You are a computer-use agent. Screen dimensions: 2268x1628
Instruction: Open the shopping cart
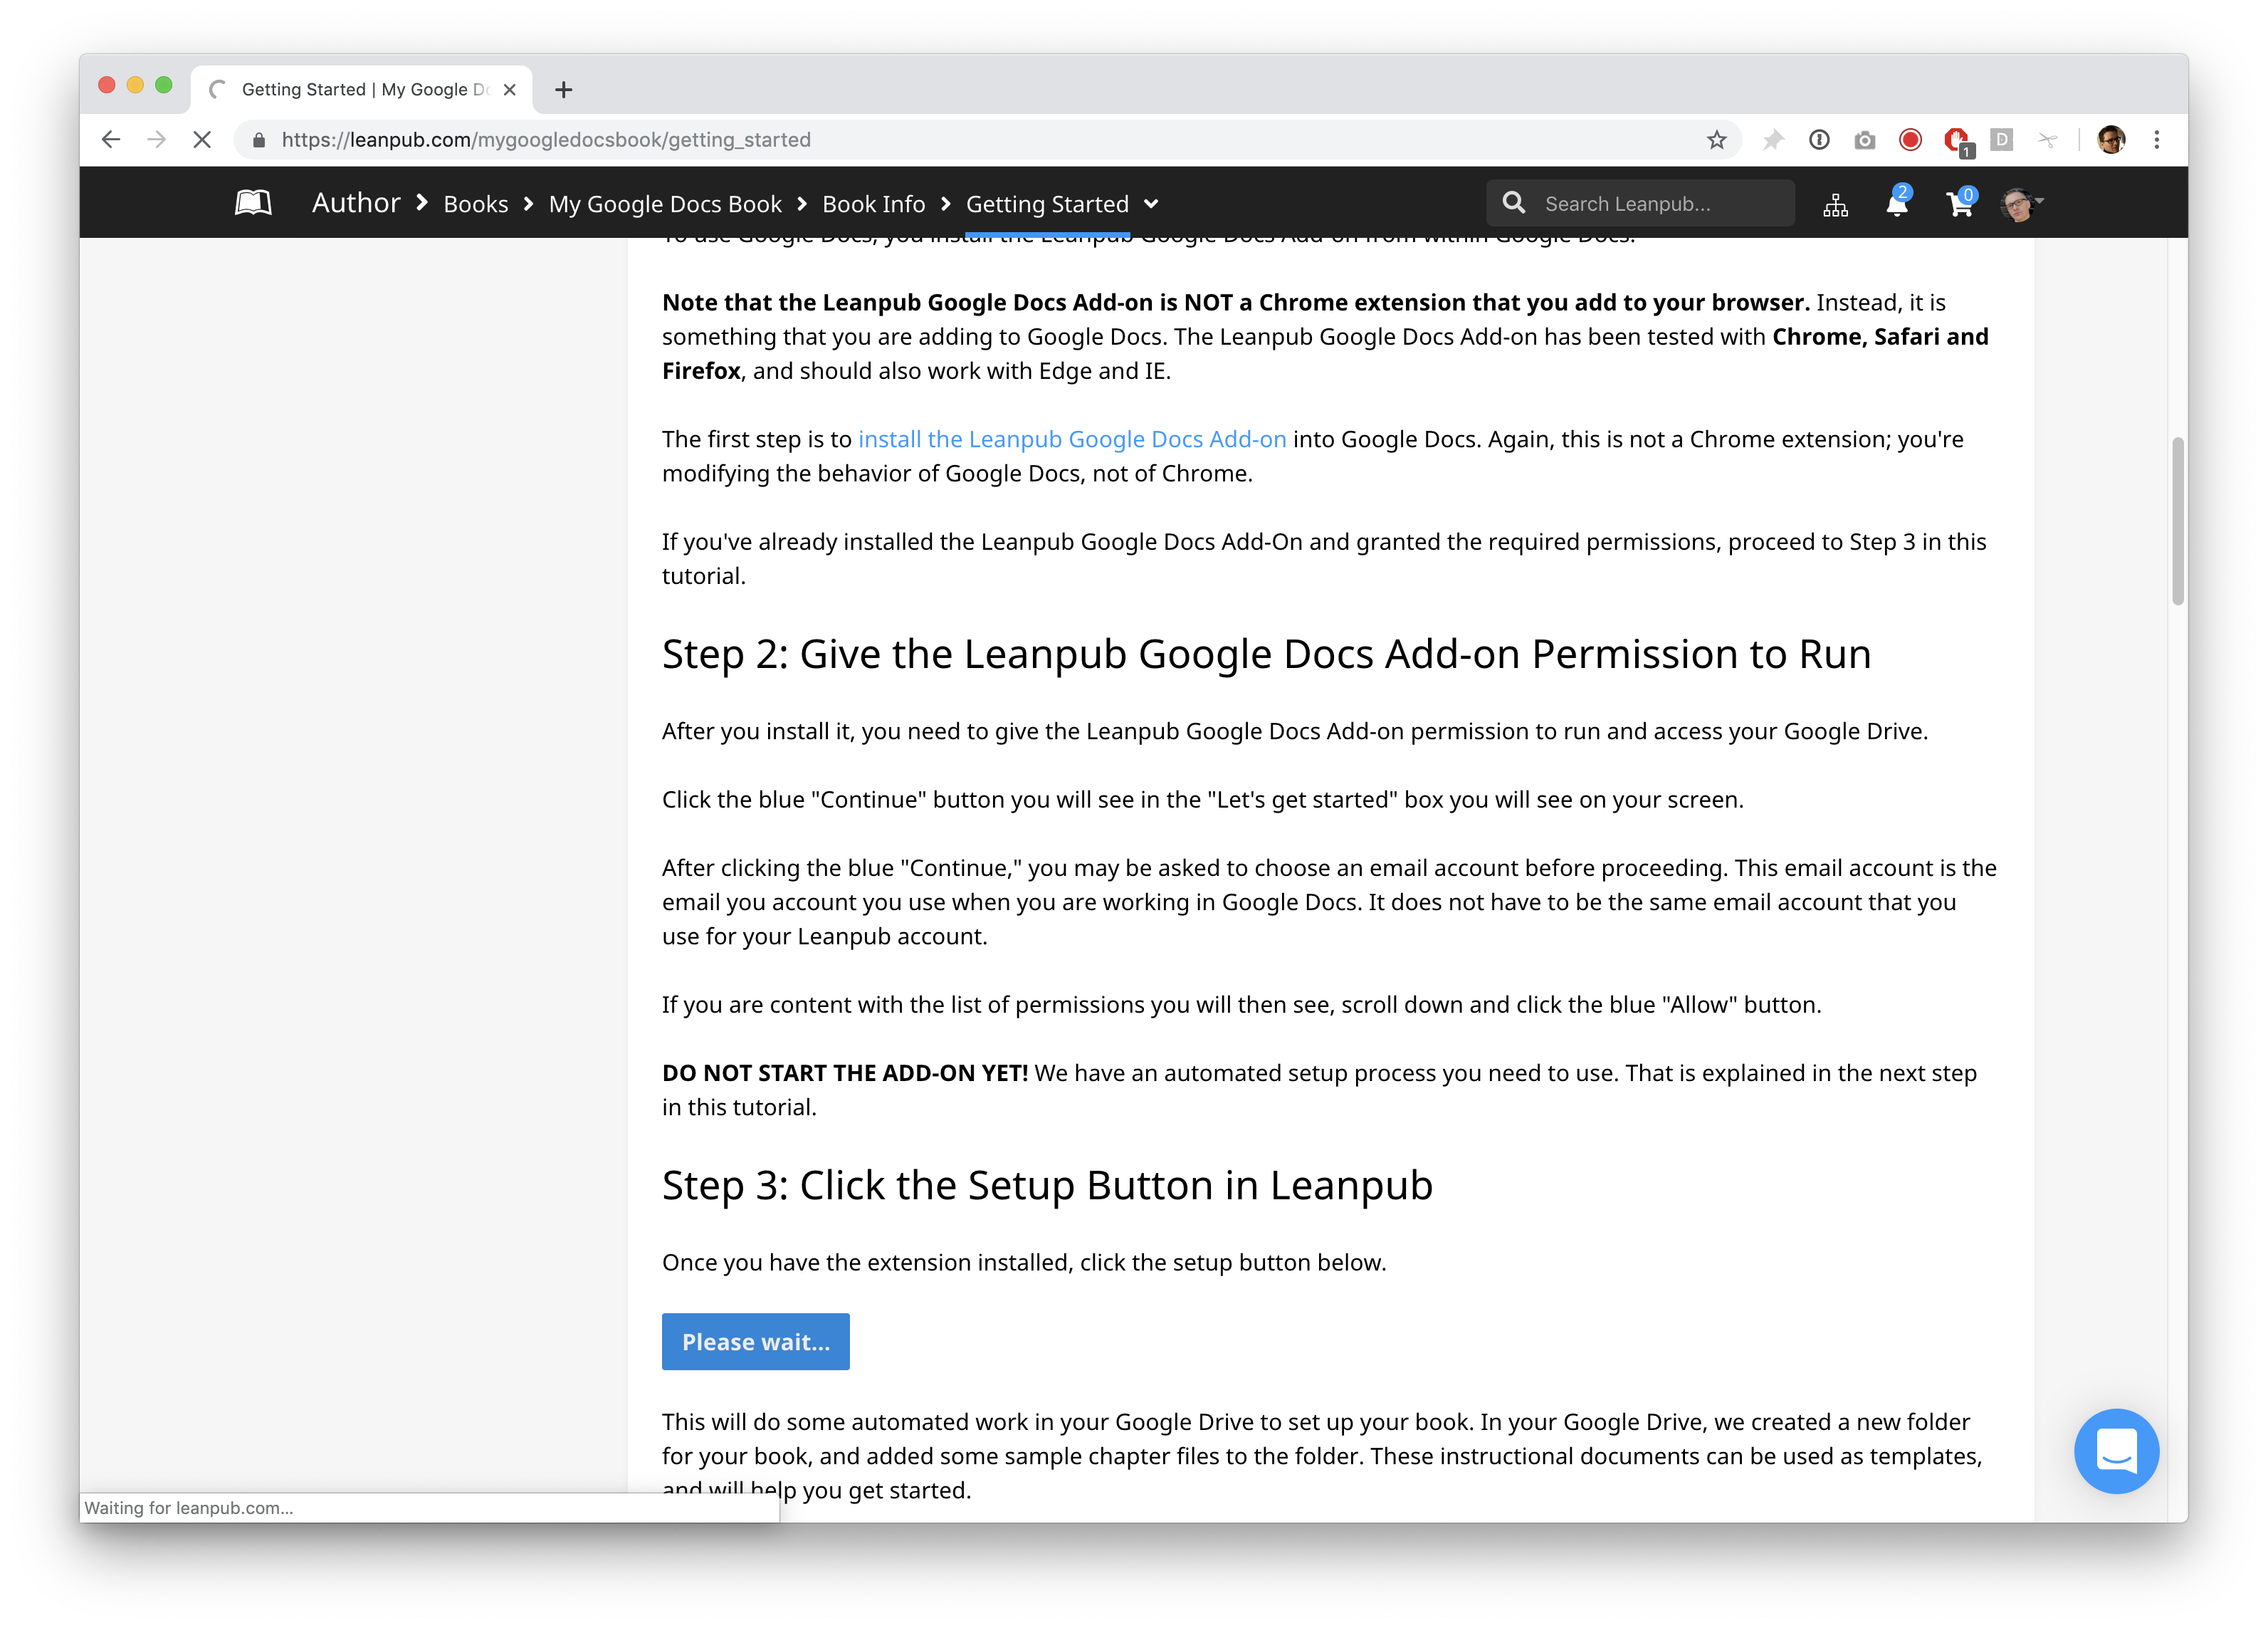pyautogui.click(x=1961, y=202)
